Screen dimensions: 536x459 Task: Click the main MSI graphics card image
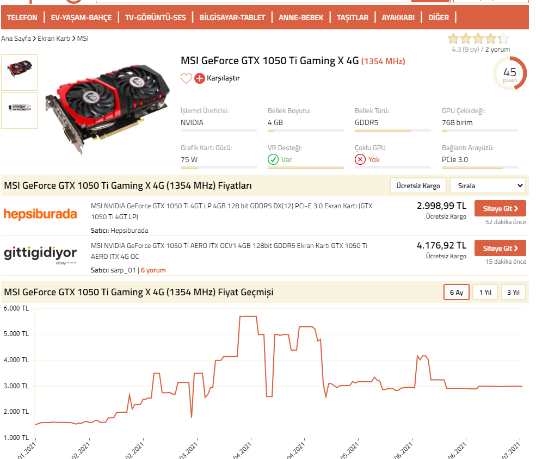107,109
